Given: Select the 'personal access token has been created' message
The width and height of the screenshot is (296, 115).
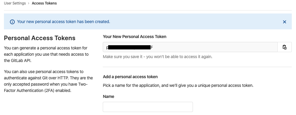Looking at the screenshot, I should 63,22.
